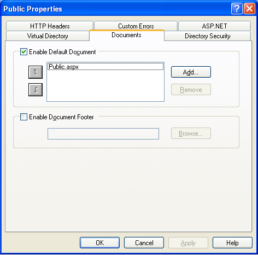This screenshot has height=255, width=258.
Task: Move selected document down with arrow button
Action: (36, 90)
